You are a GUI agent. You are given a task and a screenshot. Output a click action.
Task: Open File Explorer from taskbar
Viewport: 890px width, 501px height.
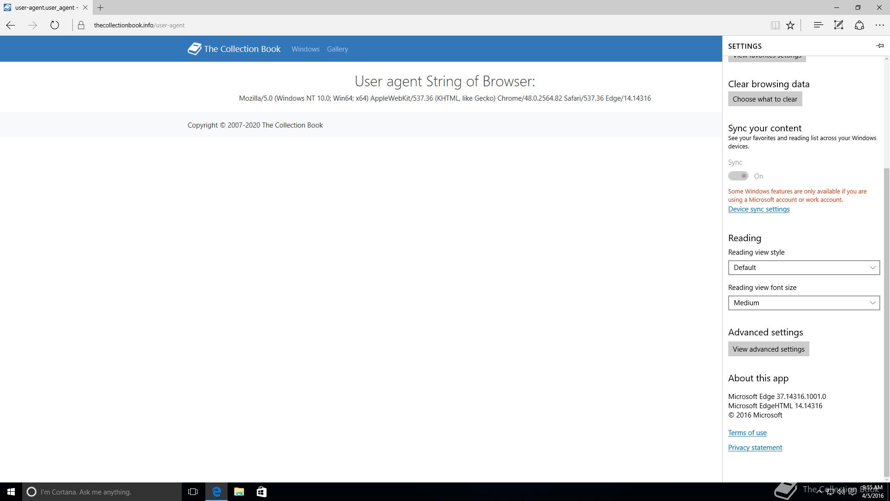[239, 492]
